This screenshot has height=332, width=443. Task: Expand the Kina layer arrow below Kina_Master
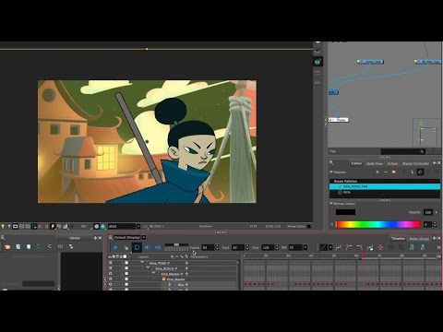click(170, 285)
